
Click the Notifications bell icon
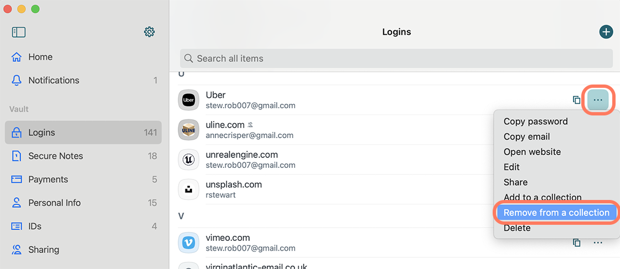click(16, 81)
